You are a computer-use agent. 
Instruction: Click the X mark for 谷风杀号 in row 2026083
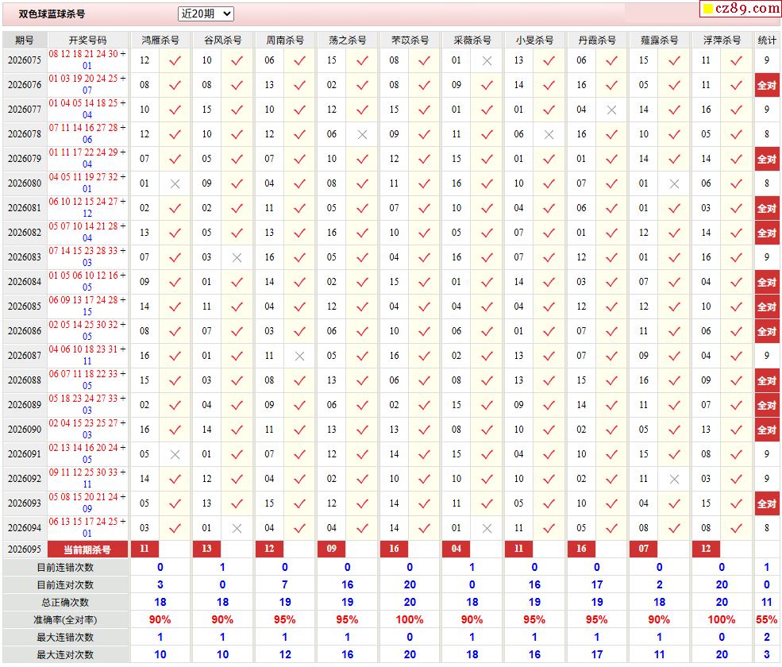pyautogui.click(x=237, y=257)
